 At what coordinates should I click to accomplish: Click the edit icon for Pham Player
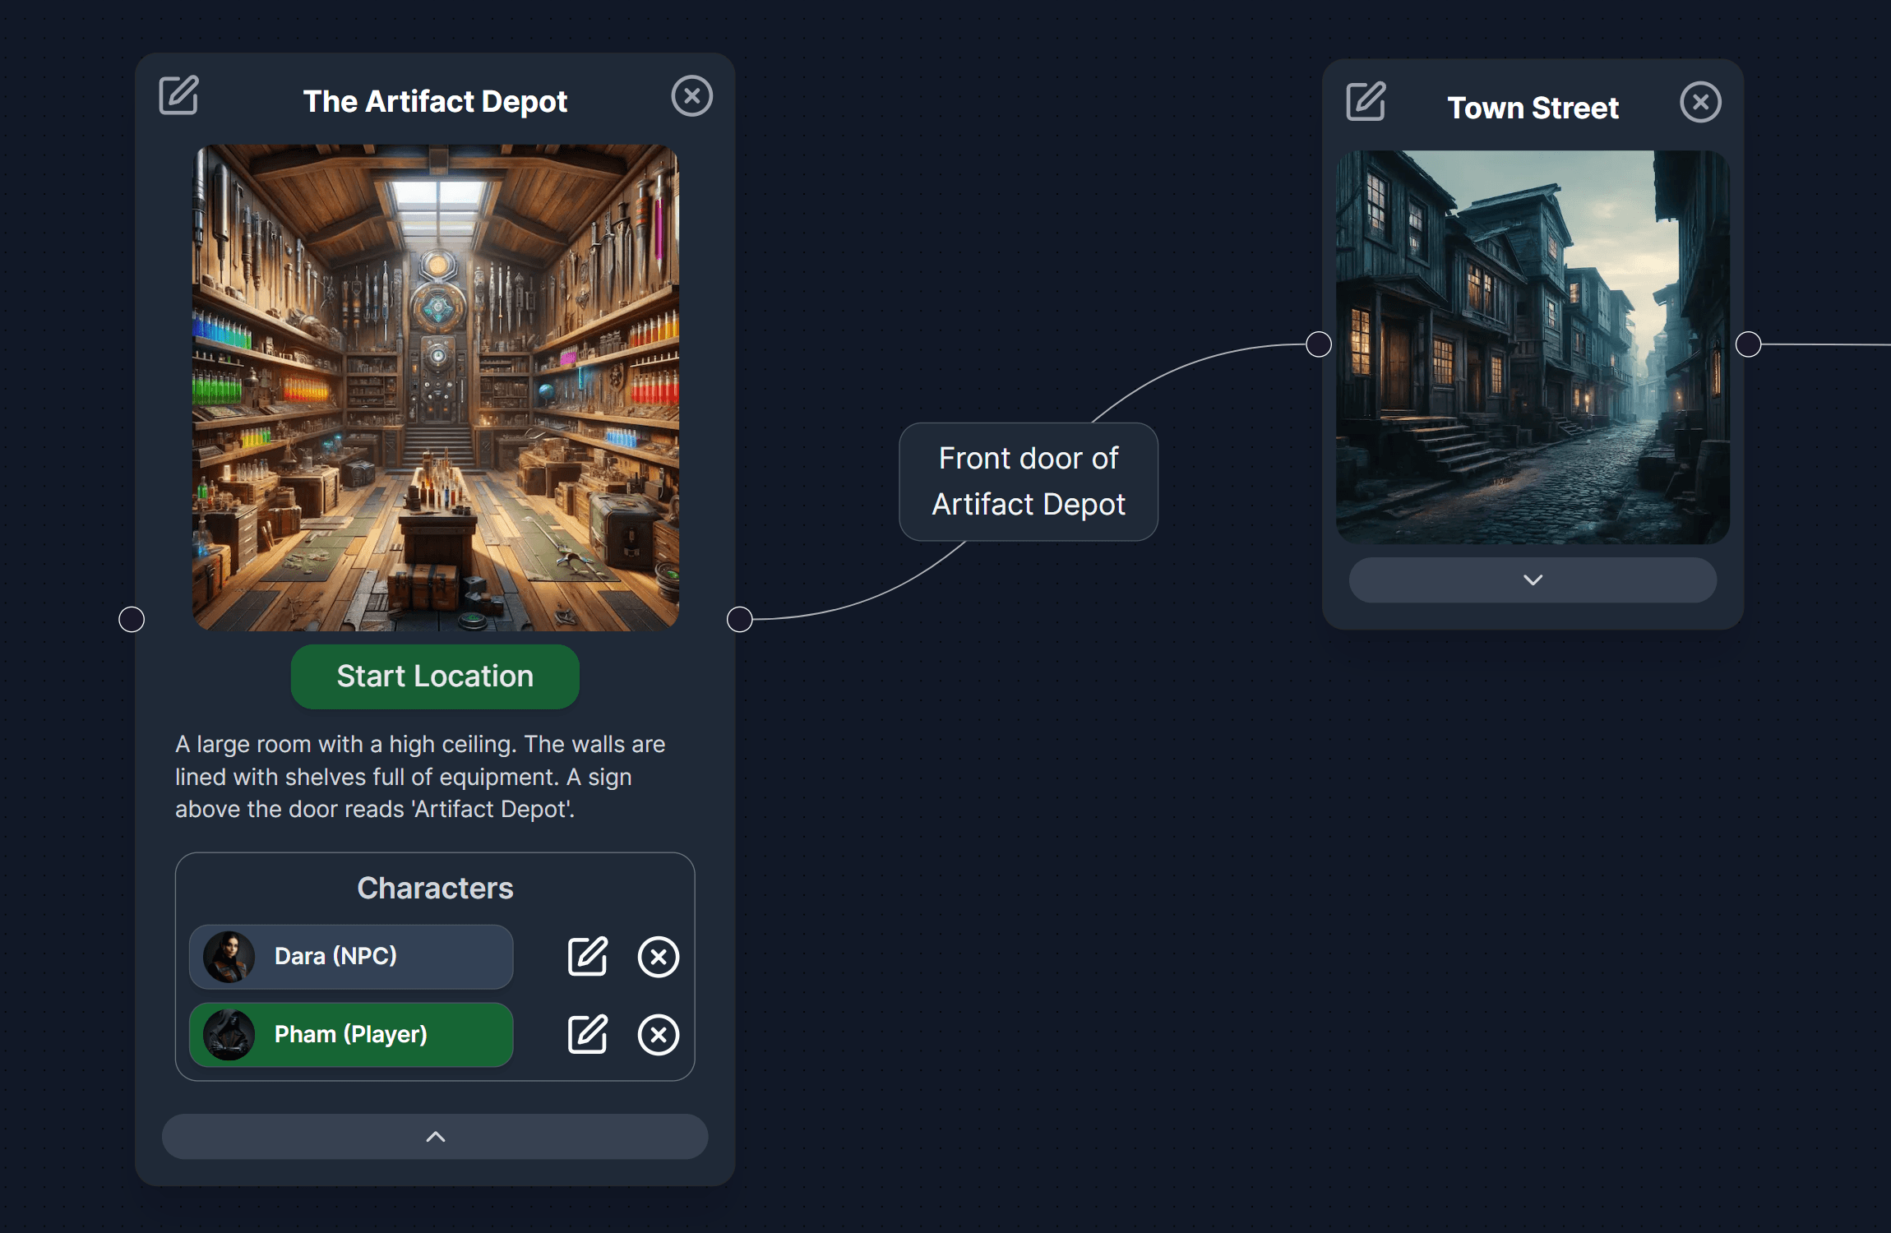coord(587,1035)
